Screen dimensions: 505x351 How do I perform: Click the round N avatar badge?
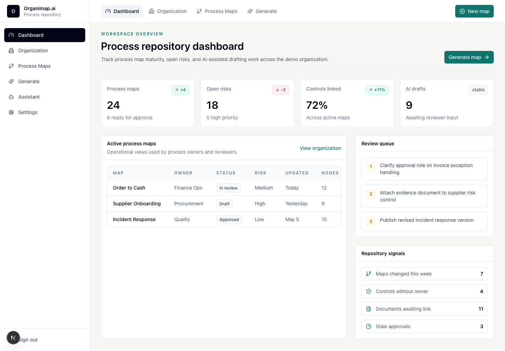click(13, 338)
